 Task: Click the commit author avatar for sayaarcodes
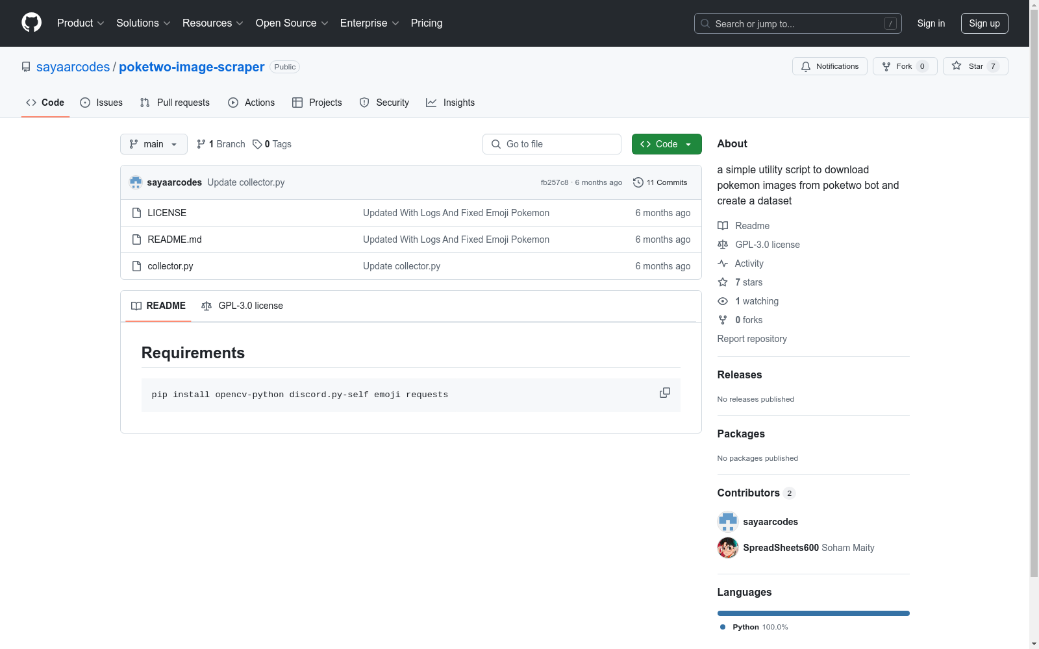(x=136, y=182)
